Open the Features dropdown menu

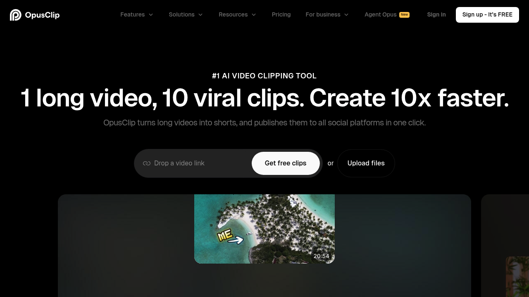coord(132,14)
